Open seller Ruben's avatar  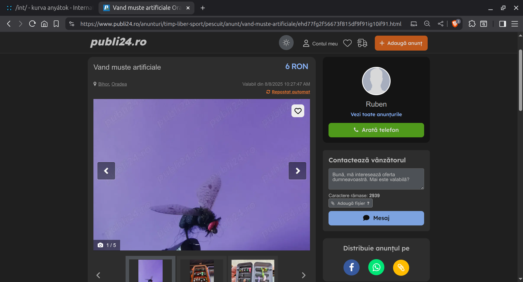376,81
